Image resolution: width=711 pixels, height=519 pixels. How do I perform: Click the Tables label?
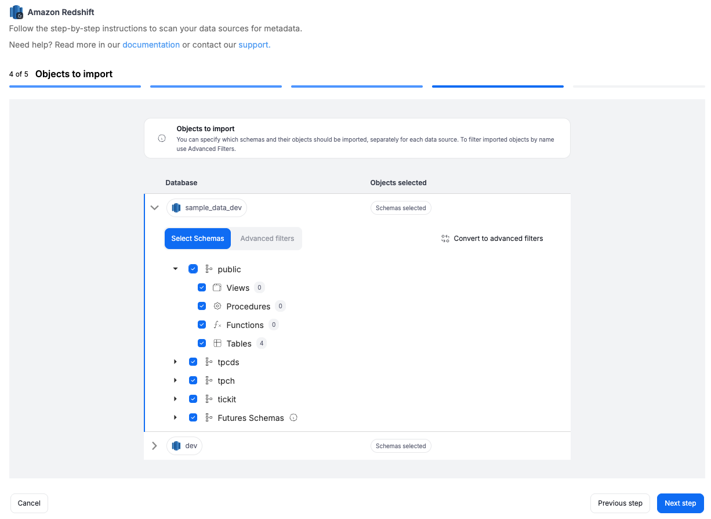click(x=239, y=344)
